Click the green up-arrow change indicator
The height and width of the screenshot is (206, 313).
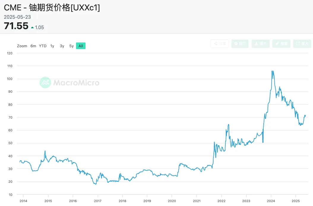pyautogui.click(x=32, y=28)
